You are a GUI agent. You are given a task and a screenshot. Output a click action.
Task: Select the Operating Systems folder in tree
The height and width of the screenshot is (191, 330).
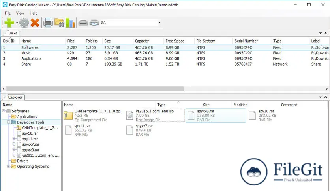(x=33, y=167)
